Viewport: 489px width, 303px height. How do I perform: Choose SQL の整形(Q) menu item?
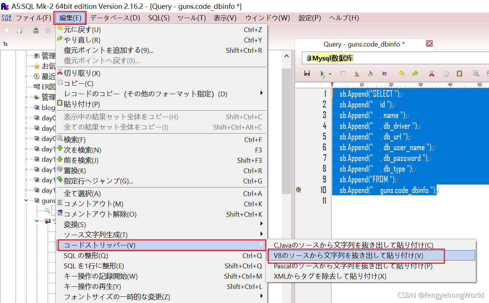point(161,256)
